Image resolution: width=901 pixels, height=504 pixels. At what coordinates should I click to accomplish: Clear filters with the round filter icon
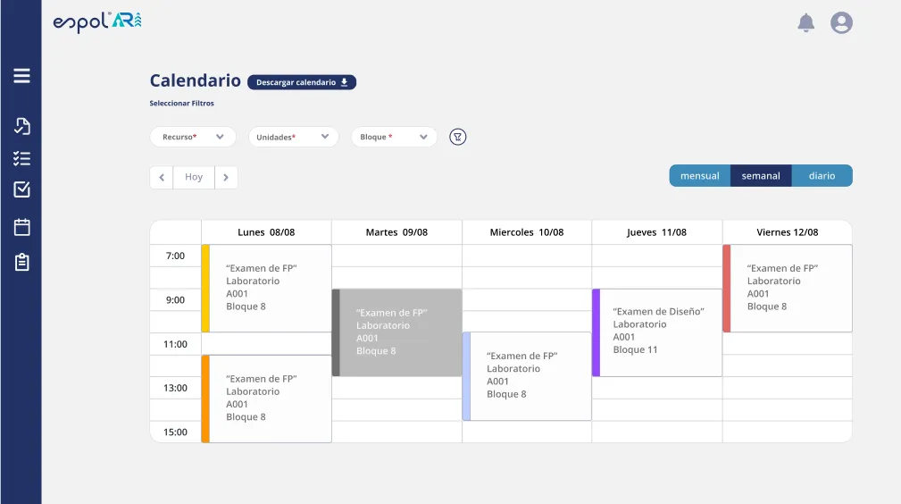[457, 137]
